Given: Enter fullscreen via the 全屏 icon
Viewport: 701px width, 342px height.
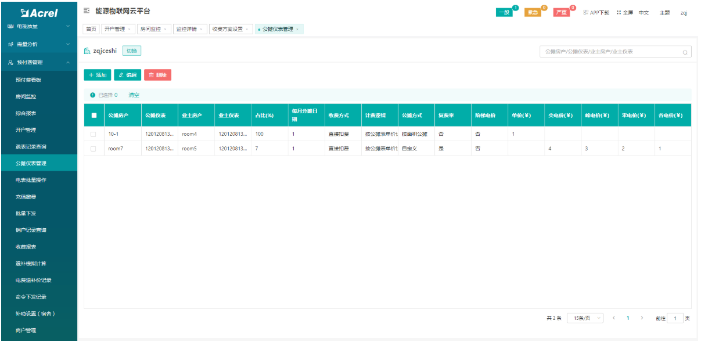Looking at the screenshot, I should (619, 12).
